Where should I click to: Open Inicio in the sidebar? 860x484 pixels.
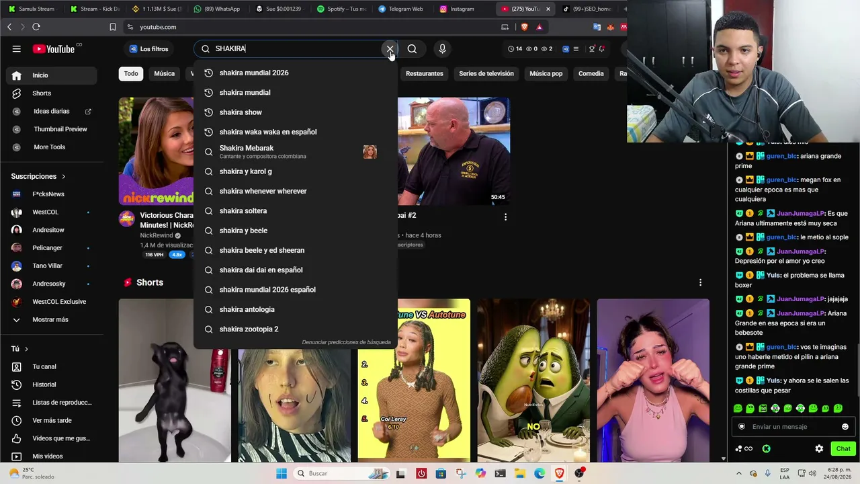(51, 75)
